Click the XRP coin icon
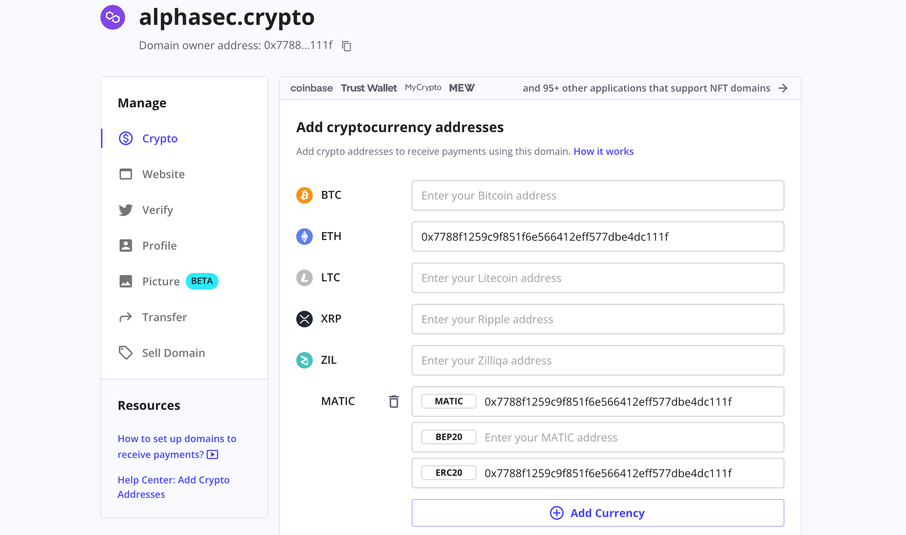 [x=304, y=319]
